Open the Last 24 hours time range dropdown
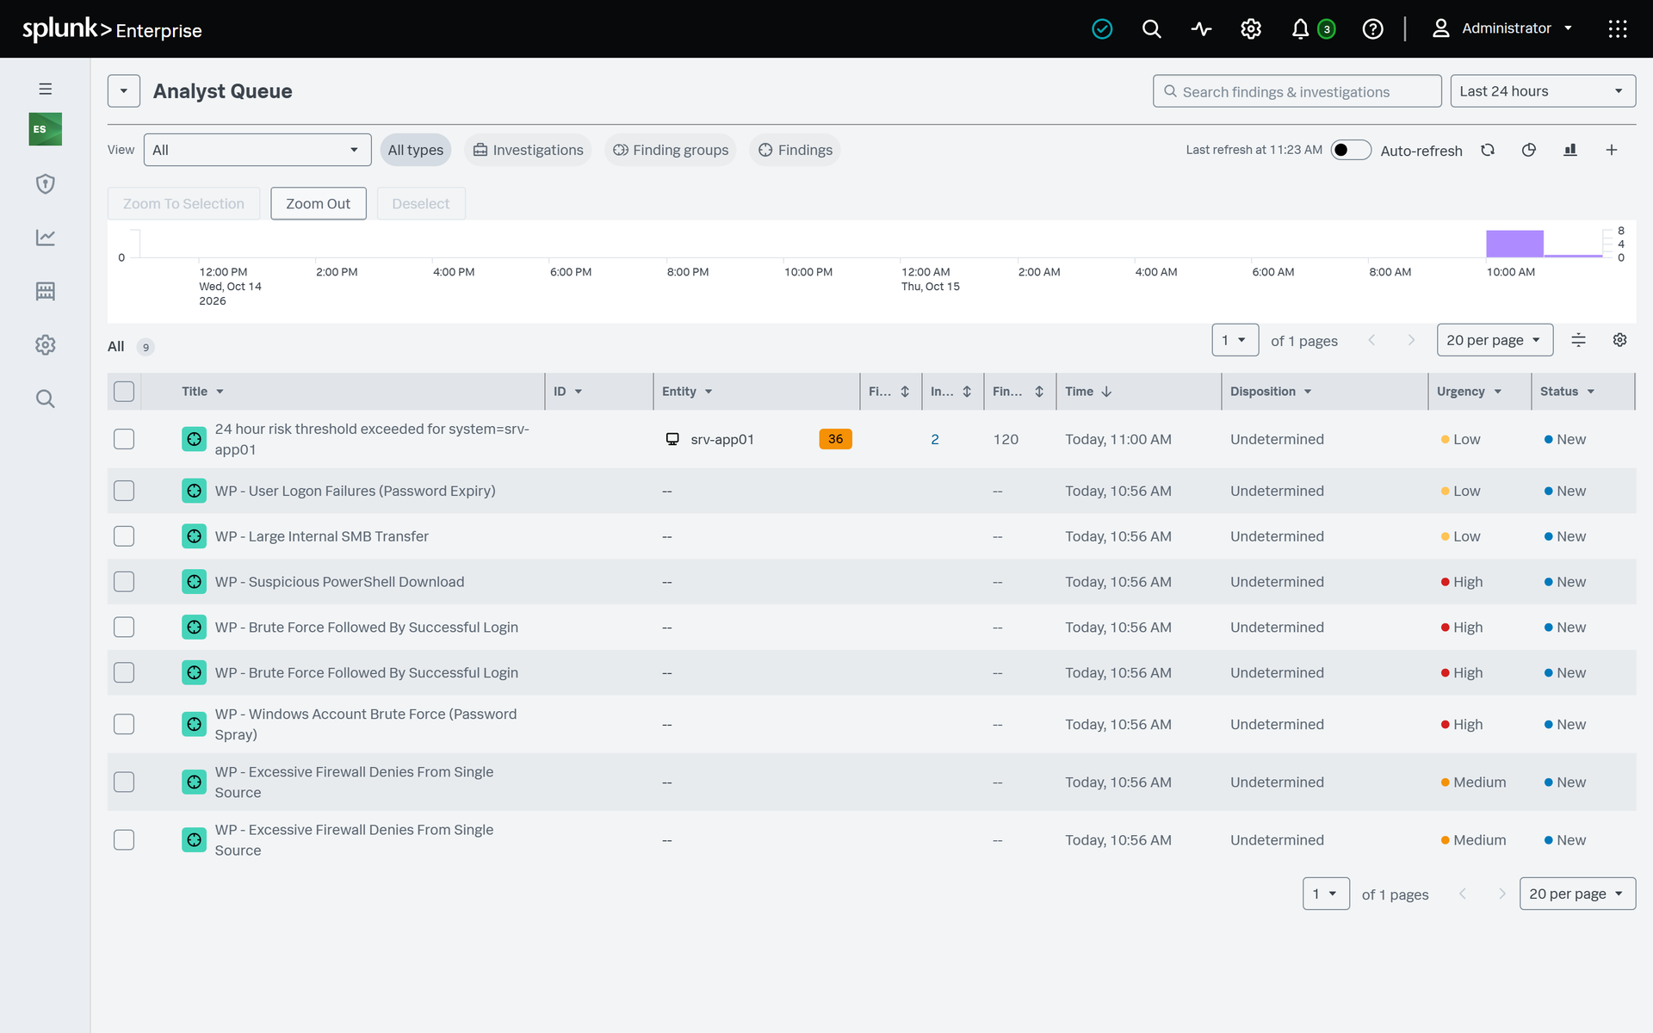This screenshot has width=1653, height=1033. pyautogui.click(x=1543, y=91)
